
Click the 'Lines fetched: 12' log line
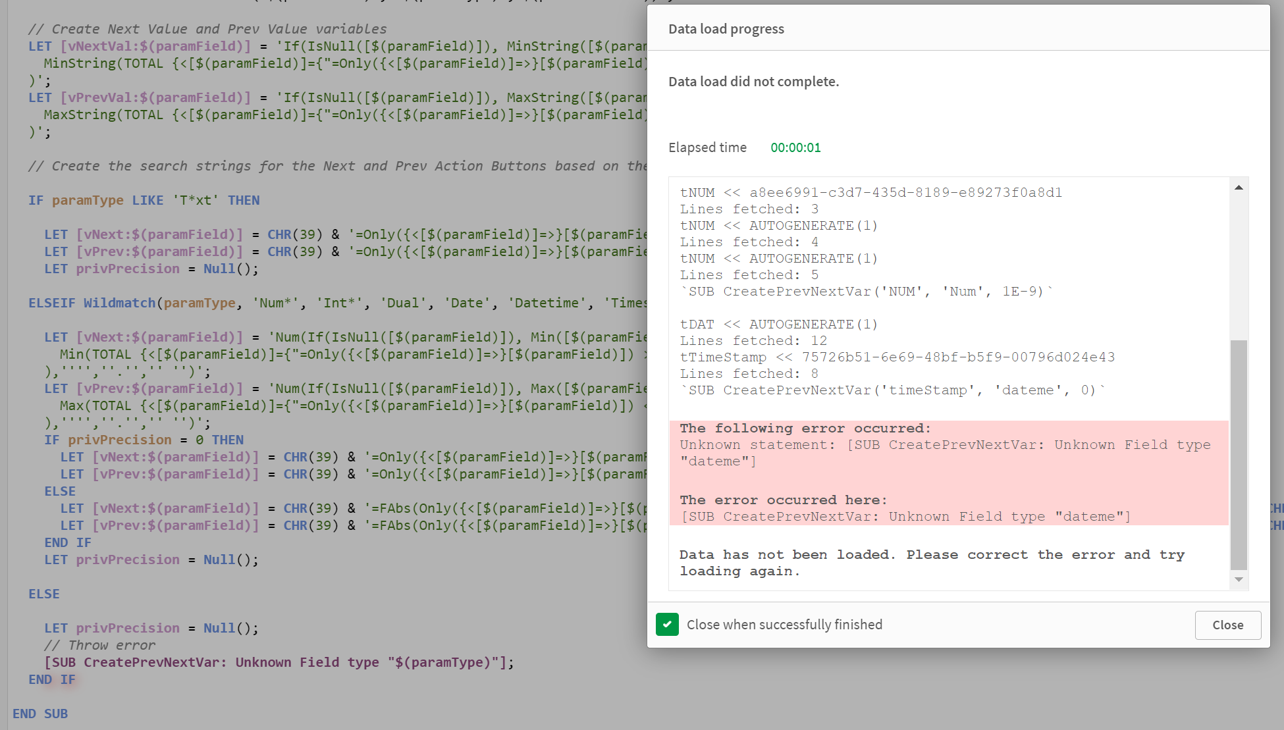click(753, 340)
